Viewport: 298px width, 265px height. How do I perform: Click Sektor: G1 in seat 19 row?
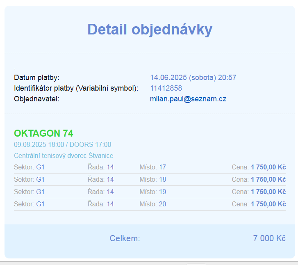point(29,192)
